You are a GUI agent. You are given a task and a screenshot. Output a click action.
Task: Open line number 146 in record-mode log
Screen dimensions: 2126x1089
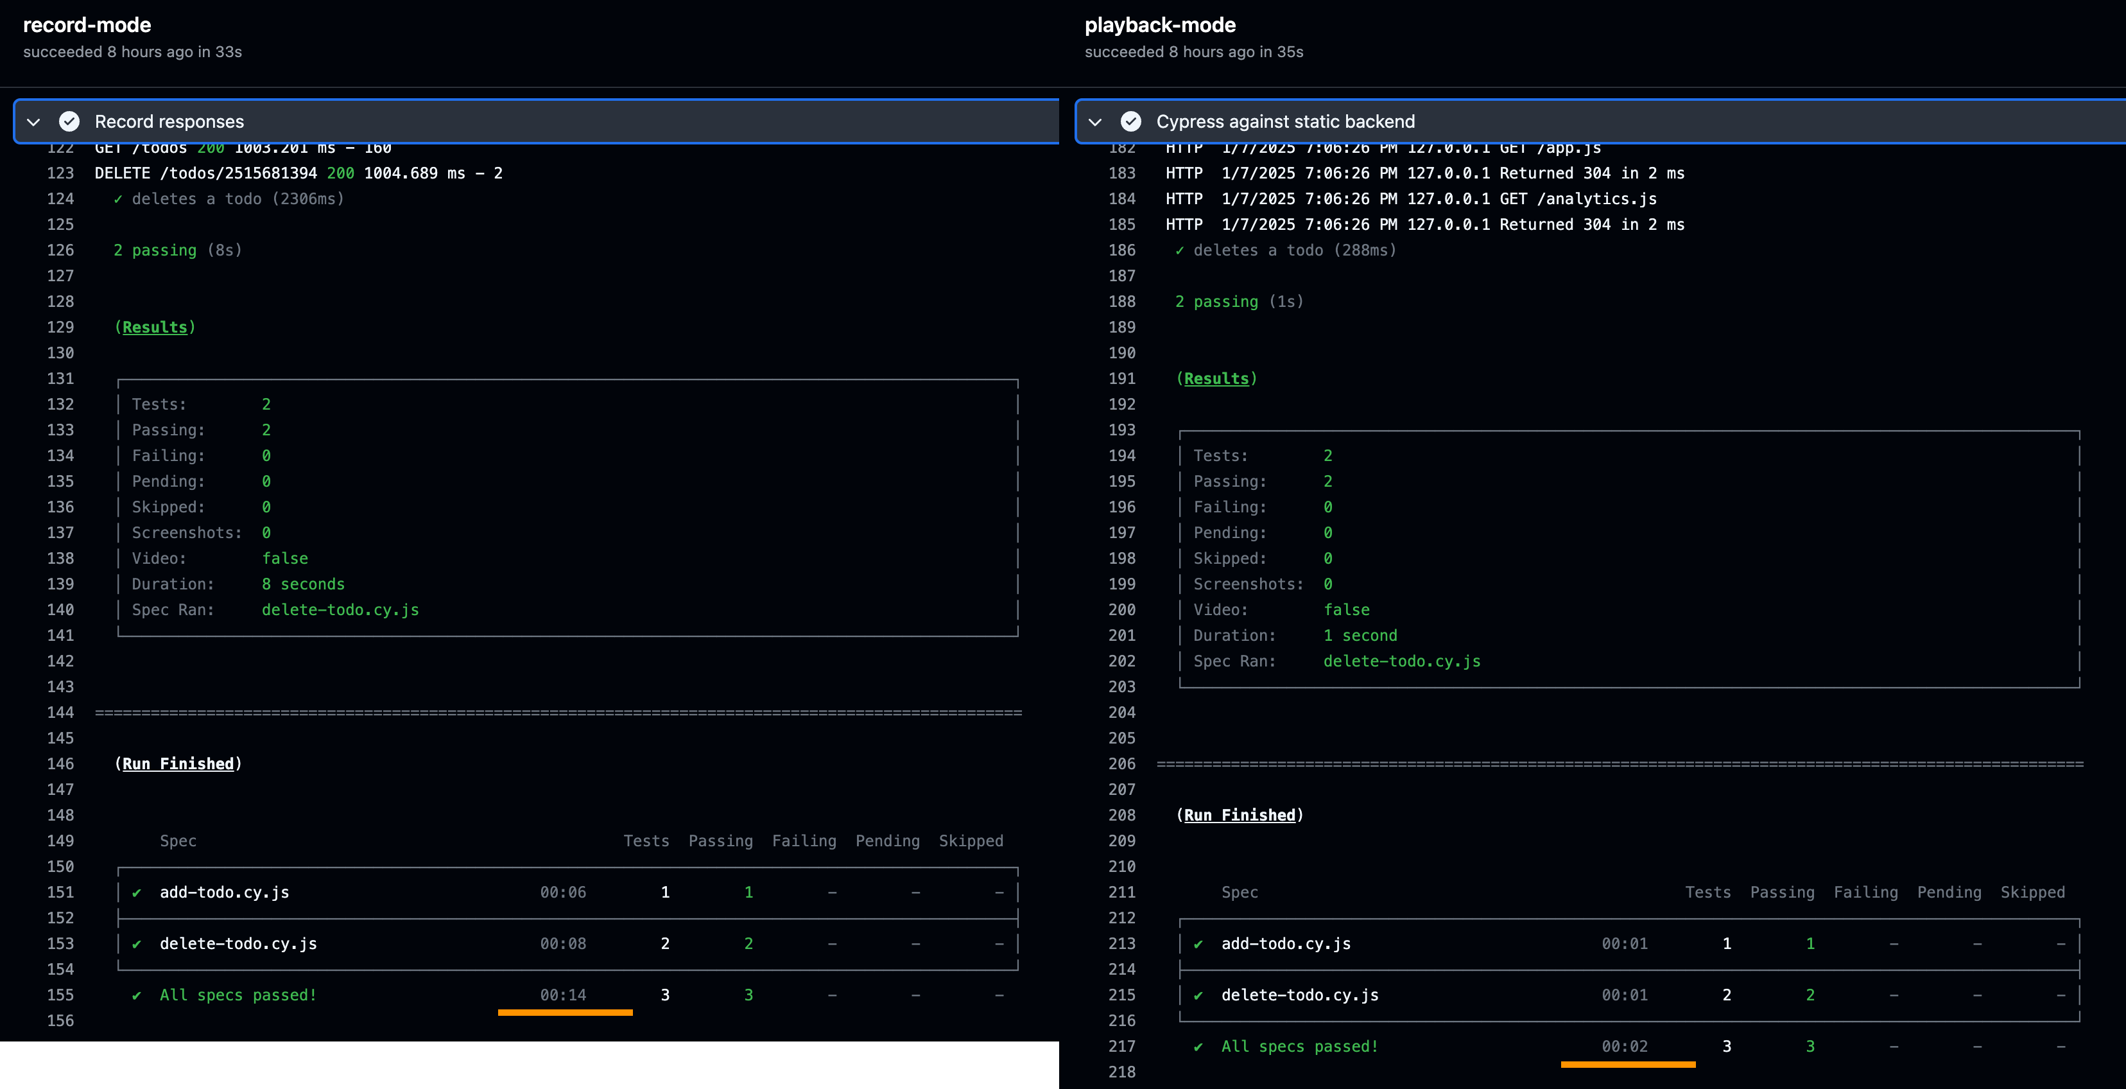point(60,763)
